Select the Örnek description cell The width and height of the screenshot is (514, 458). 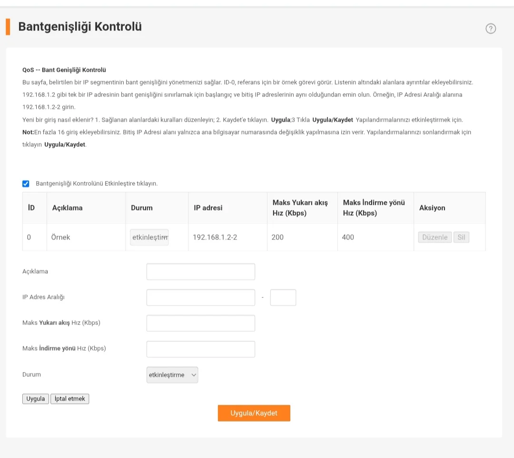pos(61,237)
